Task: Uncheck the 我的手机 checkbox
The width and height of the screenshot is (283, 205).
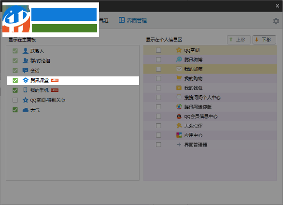Action: click(15, 90)
